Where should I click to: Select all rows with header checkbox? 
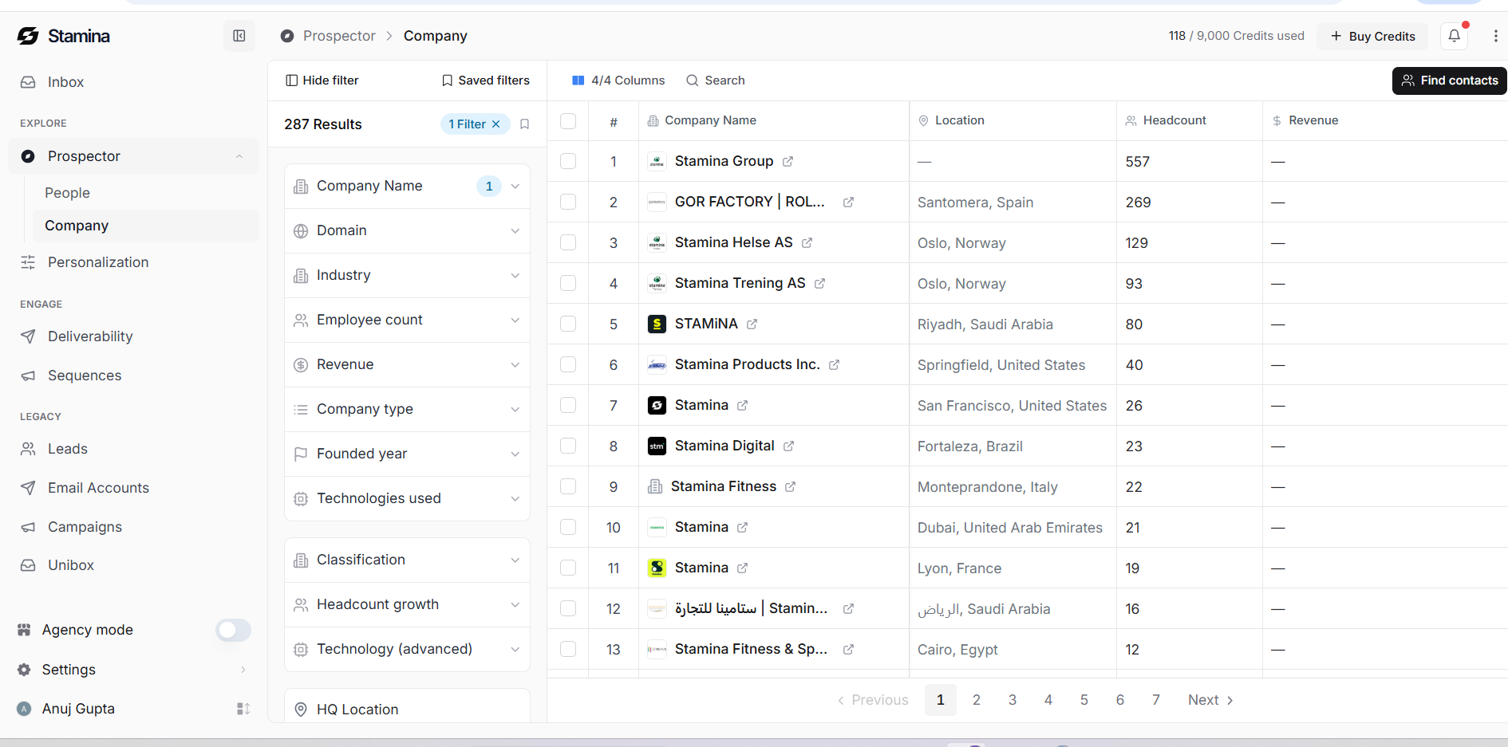click(x=568, y=121)
